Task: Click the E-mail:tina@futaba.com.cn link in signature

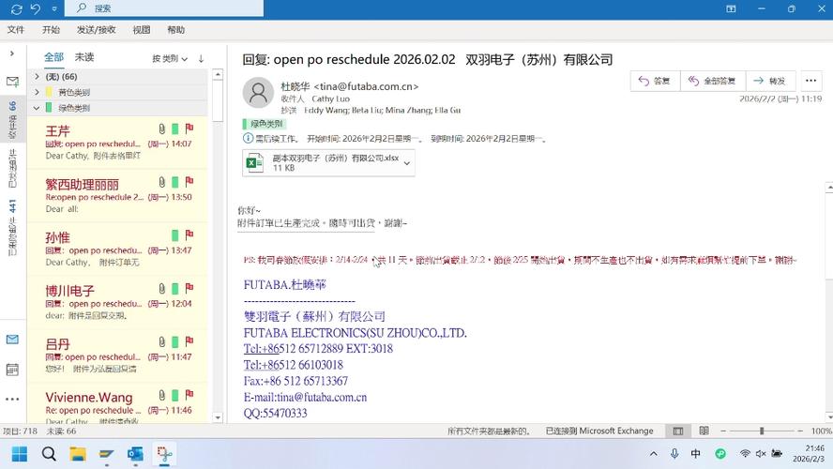Action: (305, 398)
